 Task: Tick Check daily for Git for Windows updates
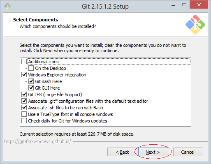tap(24, 121)
